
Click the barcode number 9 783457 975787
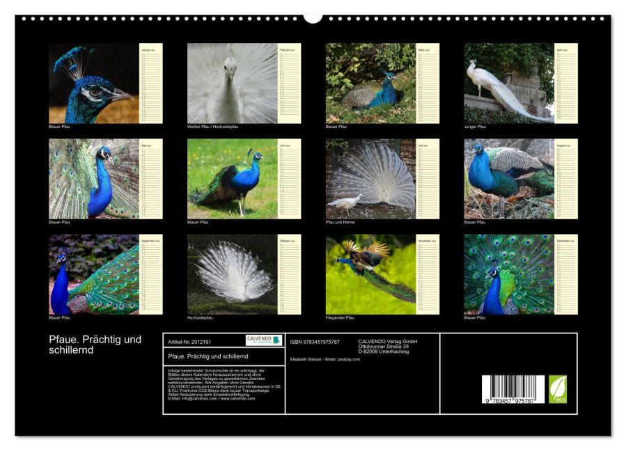pos(510,401)
